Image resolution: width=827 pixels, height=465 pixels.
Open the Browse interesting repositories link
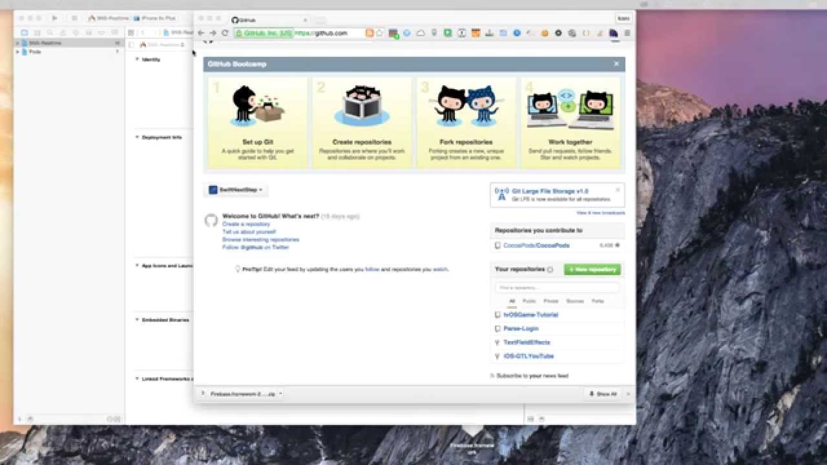click(x=260, y=240)
